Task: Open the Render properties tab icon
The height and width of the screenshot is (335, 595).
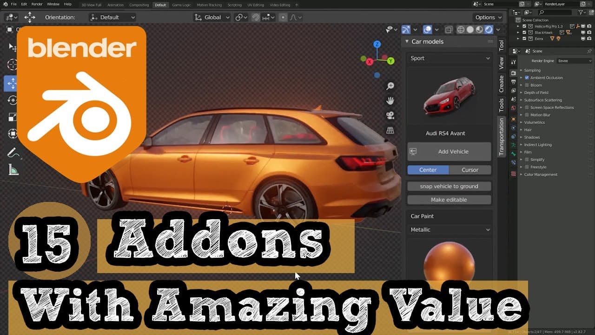Action: pyautogui.click(x=514, y=73)
